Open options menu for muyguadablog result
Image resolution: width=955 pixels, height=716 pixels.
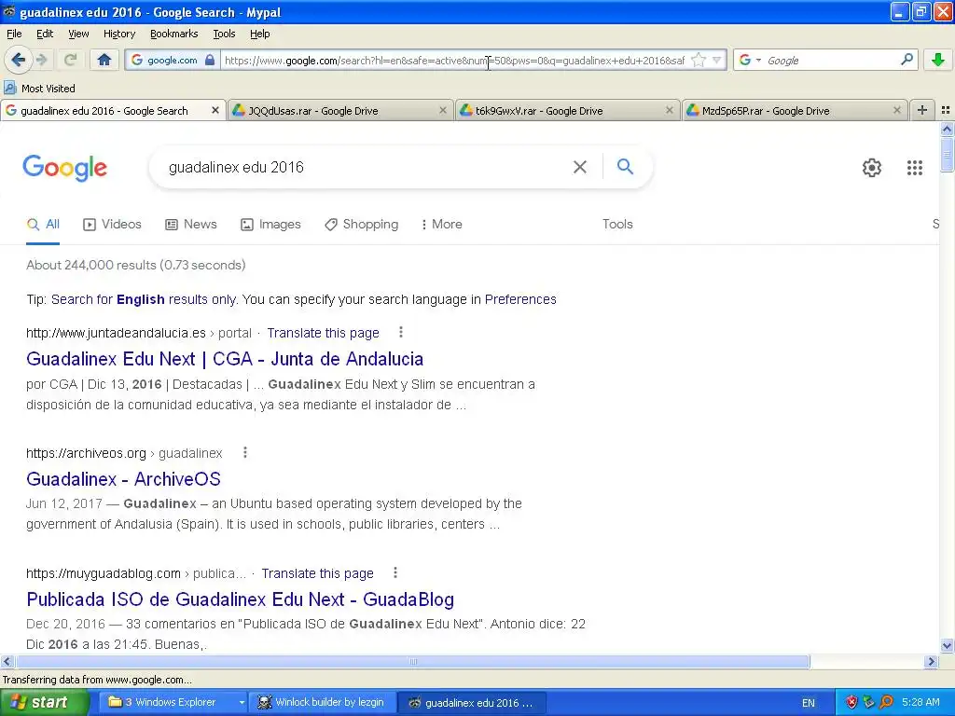click(395, 573)
